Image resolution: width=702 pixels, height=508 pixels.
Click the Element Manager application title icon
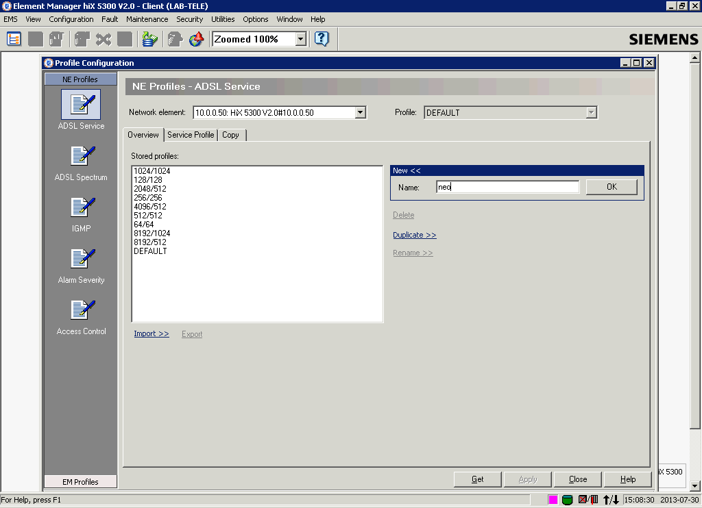point(7,5)
